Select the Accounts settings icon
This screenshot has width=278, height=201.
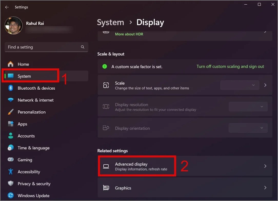pos(10,136)
